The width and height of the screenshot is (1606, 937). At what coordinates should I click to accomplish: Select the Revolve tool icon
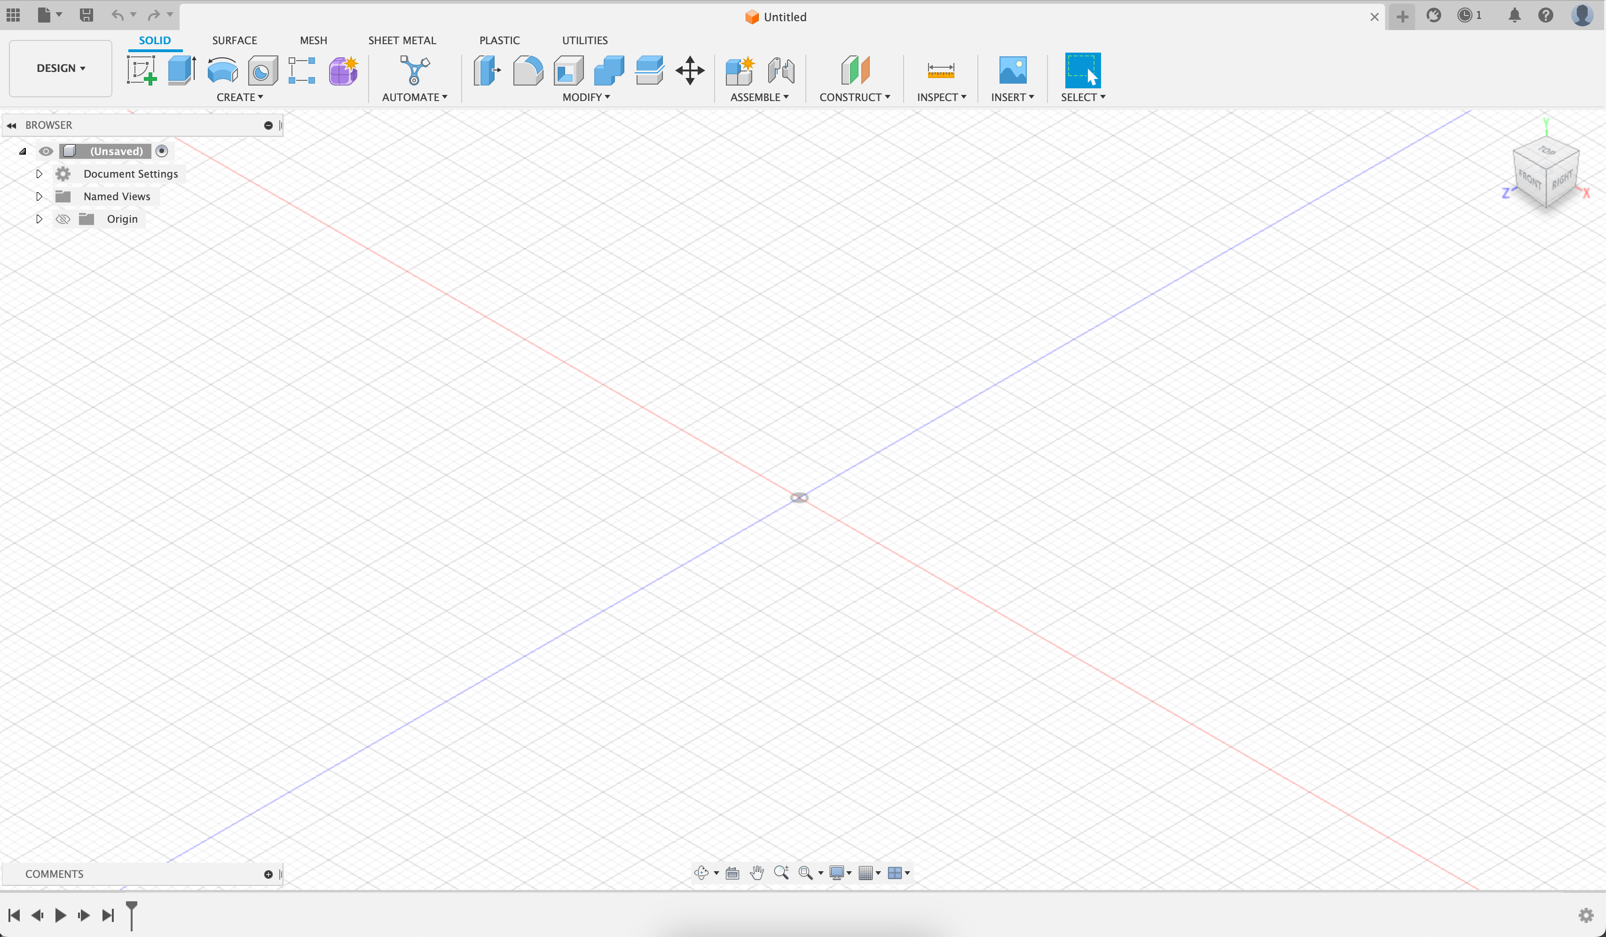coord(222,70)
